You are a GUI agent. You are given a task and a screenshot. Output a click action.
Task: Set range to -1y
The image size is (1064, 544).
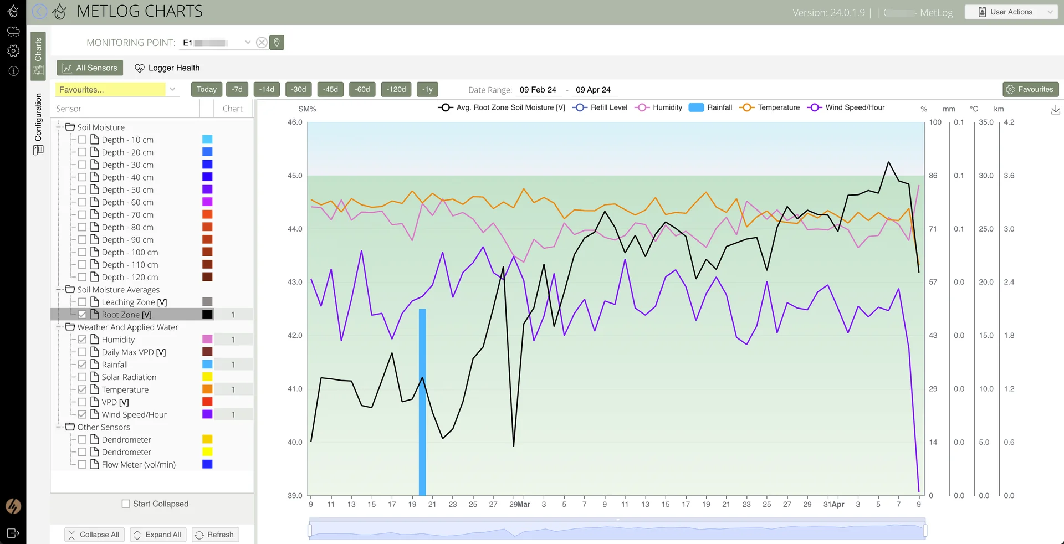(x=427, y=90)
